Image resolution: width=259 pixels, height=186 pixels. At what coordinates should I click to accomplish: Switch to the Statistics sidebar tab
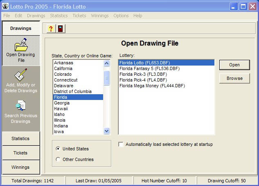click(21, 138)
